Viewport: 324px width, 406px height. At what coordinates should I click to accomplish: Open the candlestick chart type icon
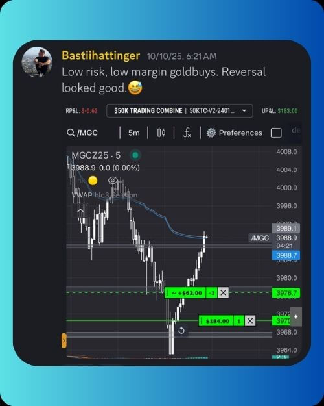[x=161, y=133]
